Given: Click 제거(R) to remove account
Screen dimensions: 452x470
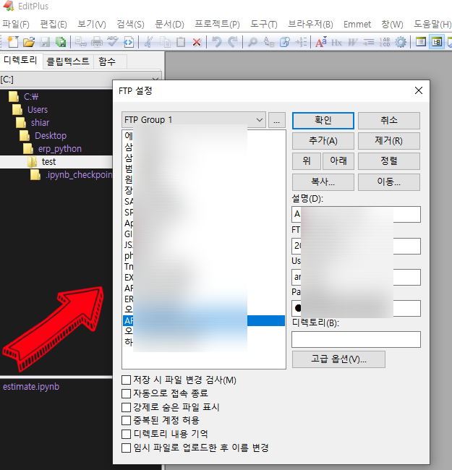Looking at the screenshot, I should point(389,141).
